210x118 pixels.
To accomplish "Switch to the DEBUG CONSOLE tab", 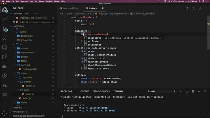I will click(101, 91).
